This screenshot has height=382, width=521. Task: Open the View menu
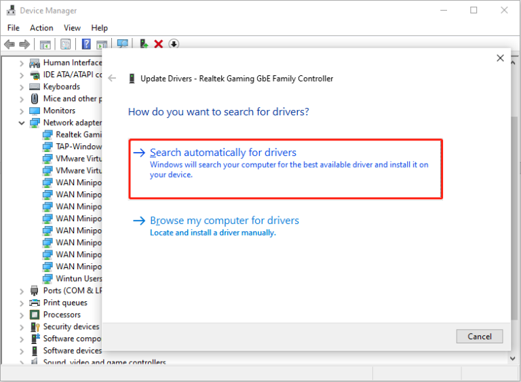pyautogui.click(x=72, y=28)
